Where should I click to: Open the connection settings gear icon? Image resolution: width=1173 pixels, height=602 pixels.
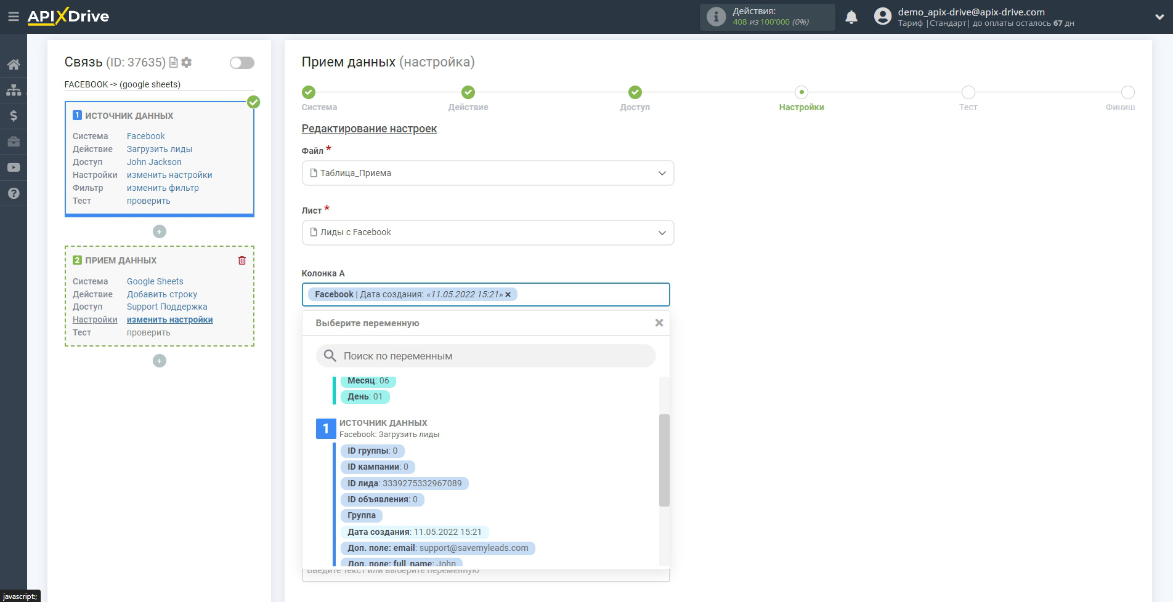[187, 62]
